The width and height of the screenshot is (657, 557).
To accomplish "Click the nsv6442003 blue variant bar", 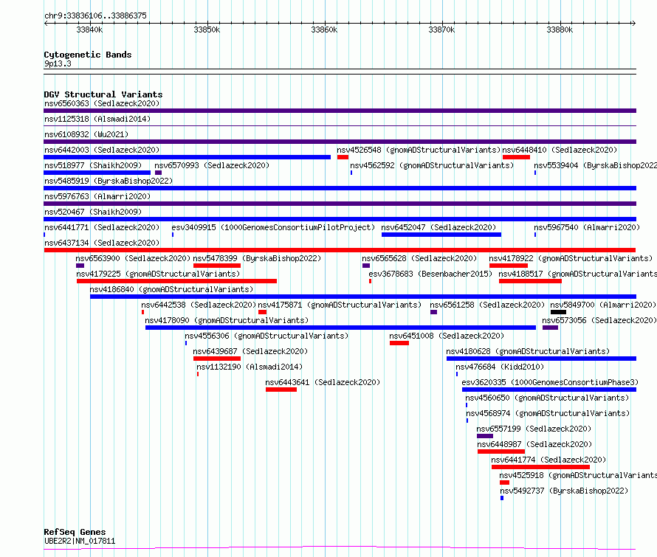I will 187,157.
